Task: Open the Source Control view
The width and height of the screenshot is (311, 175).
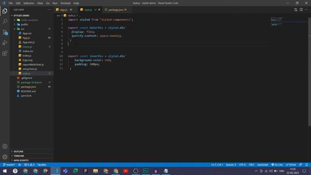Action: (5, 32)
